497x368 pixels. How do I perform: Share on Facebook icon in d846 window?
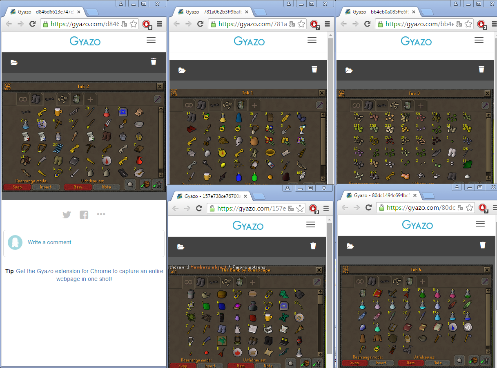[x=84, y=215]
